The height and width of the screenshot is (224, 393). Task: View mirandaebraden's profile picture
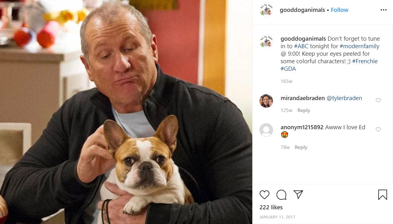[266, 101]
